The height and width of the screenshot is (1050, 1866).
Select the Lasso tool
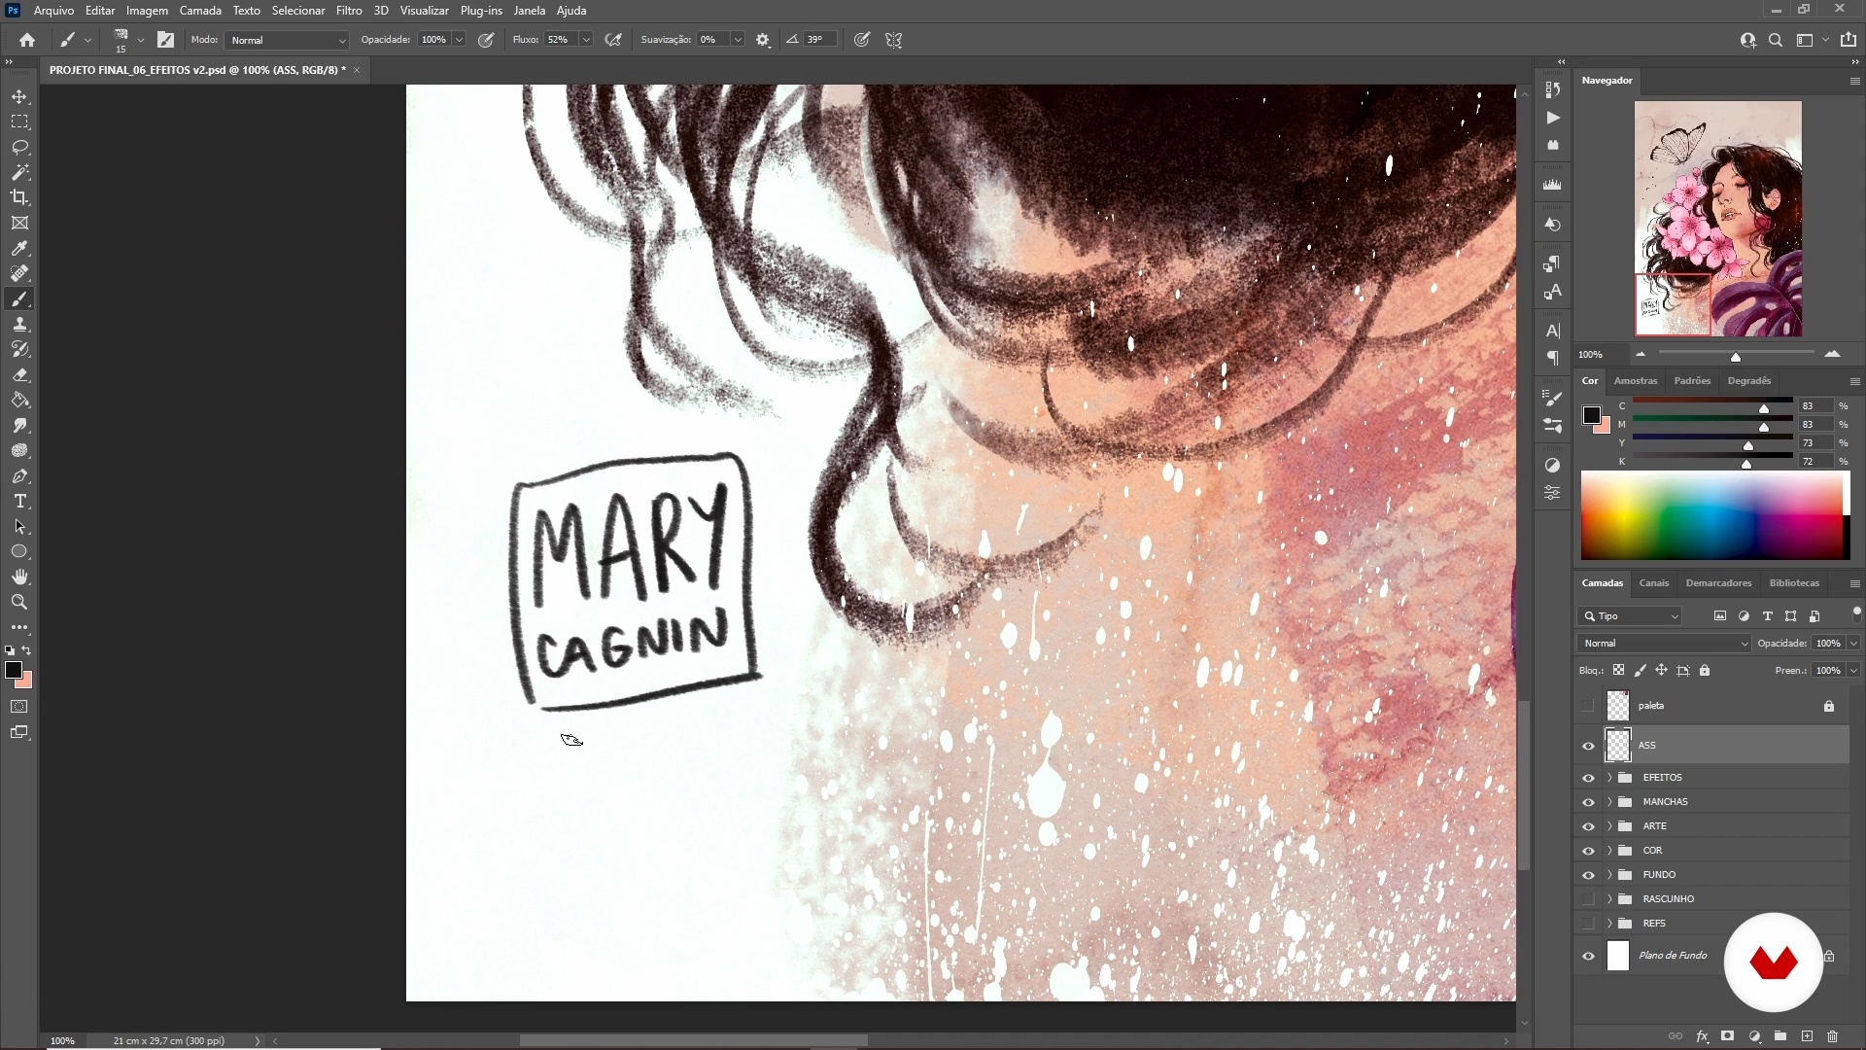point(19,148)
